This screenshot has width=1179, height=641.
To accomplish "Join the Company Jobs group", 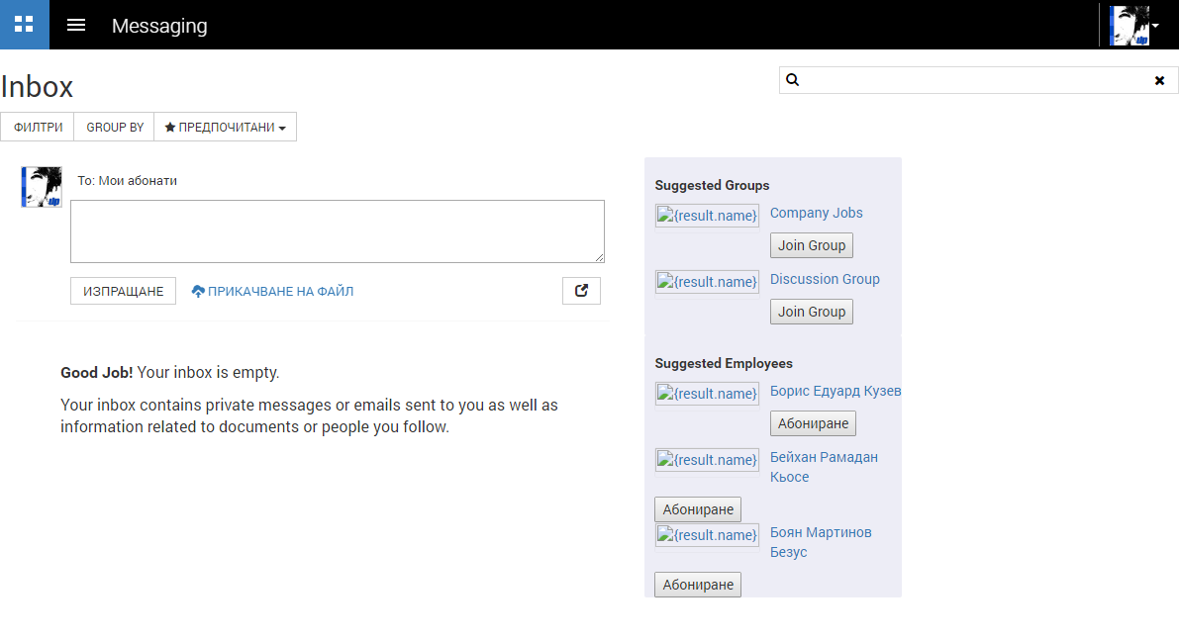I will click(x=811, y=245).
